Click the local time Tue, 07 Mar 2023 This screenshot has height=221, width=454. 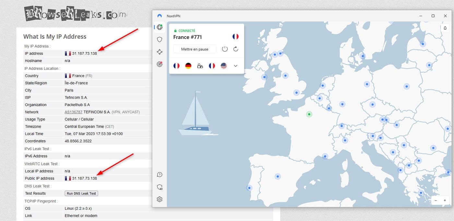pos(94,134)
